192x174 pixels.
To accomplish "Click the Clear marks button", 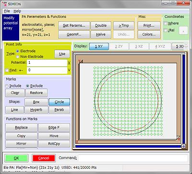I will 15,93.
